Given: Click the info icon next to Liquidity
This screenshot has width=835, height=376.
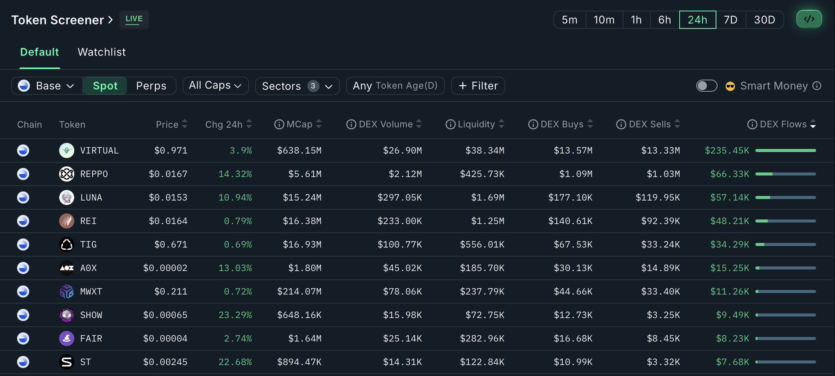Looking at the screenshot, I should coord(450,124).
